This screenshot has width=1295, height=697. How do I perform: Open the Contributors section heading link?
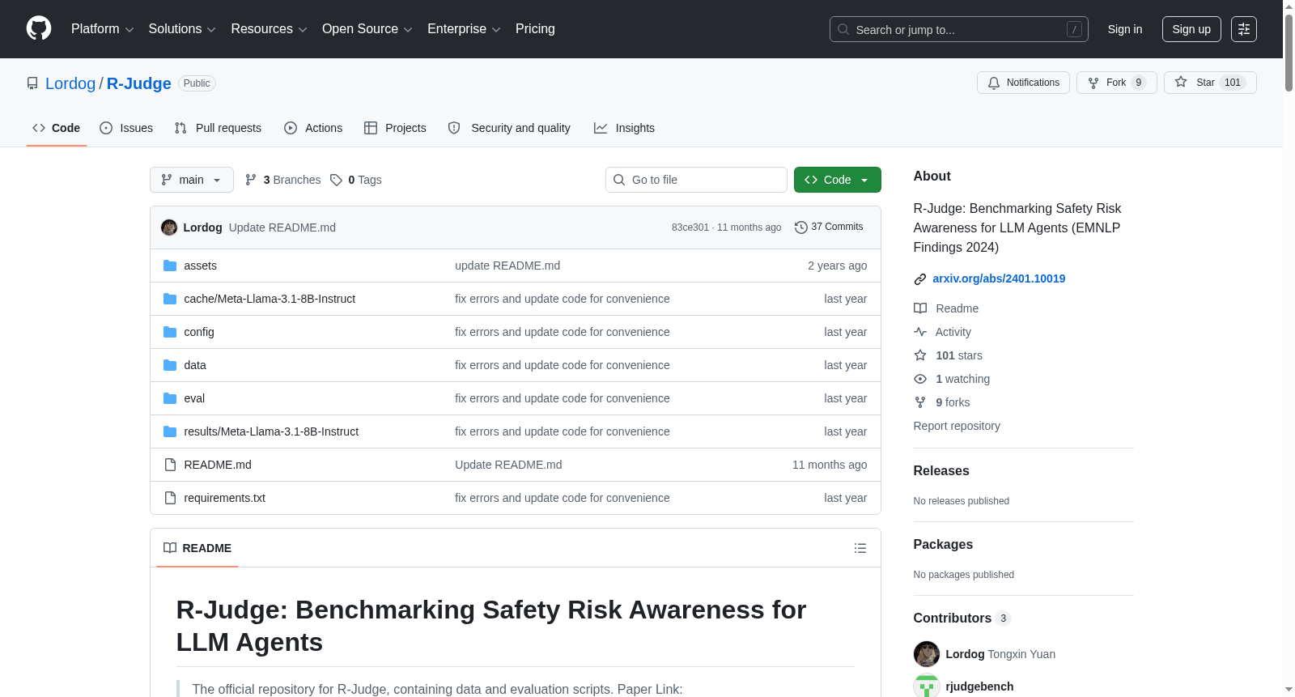pyautogui.click(x=962, y=618)
